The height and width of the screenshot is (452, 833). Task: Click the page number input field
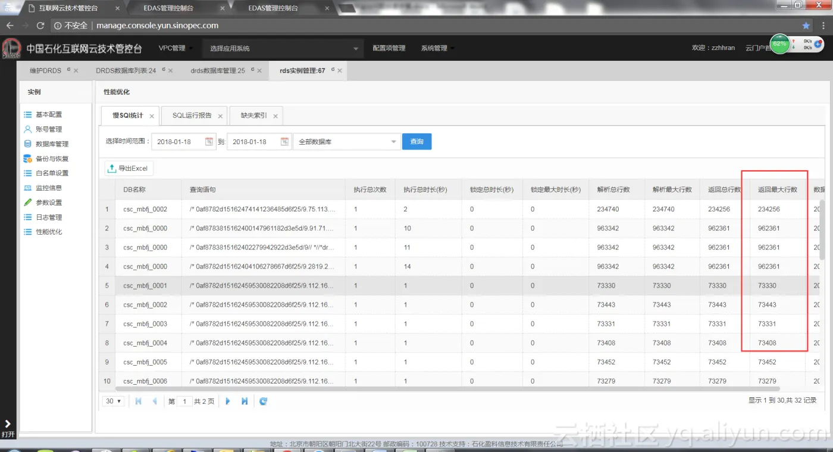(184, 401)
